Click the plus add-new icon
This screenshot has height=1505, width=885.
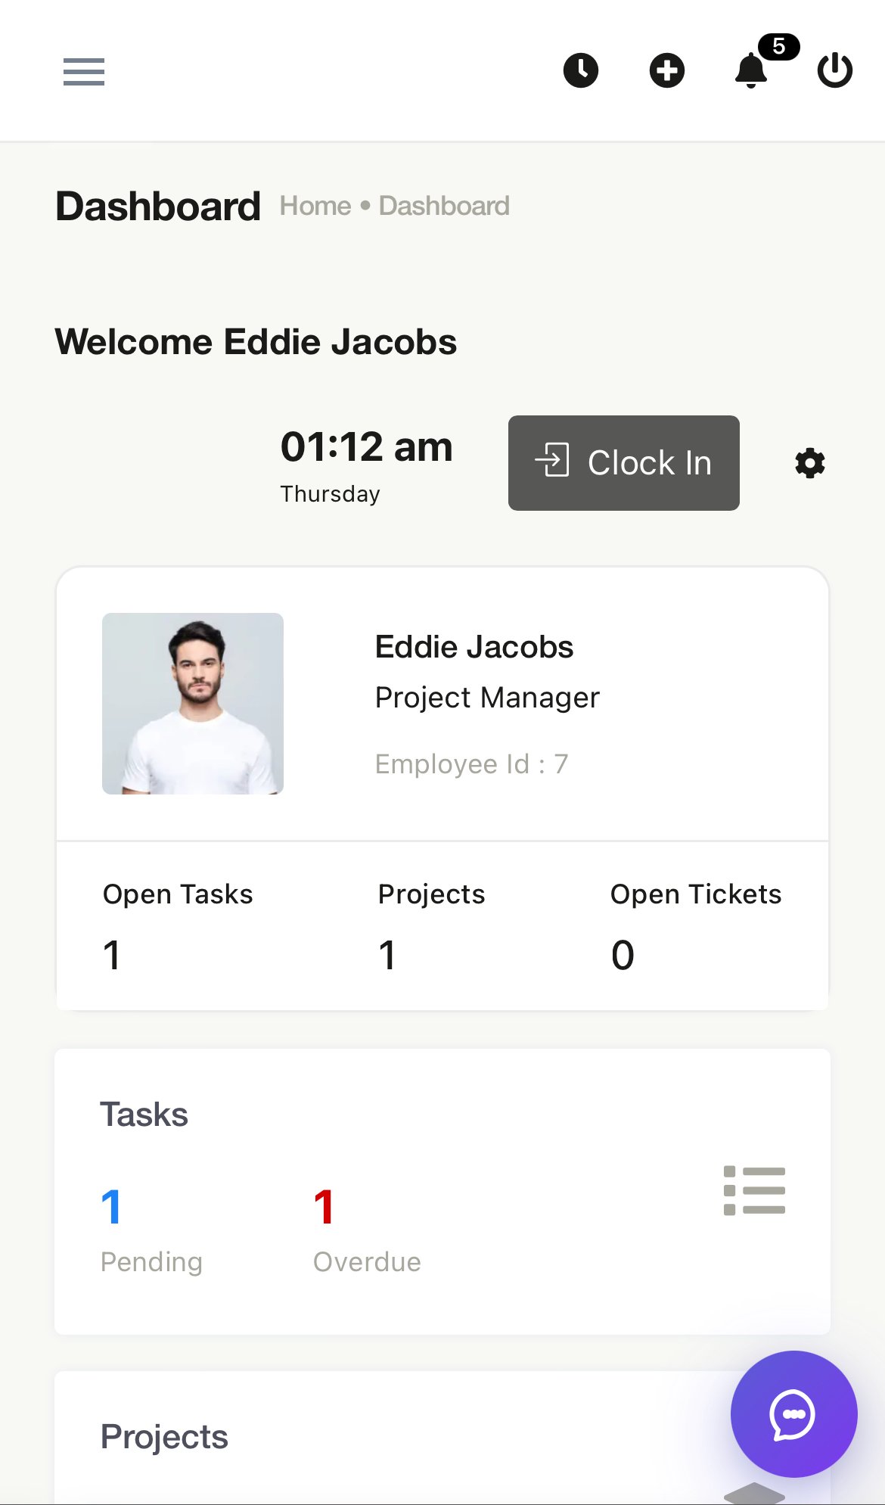tap(667, 71)
